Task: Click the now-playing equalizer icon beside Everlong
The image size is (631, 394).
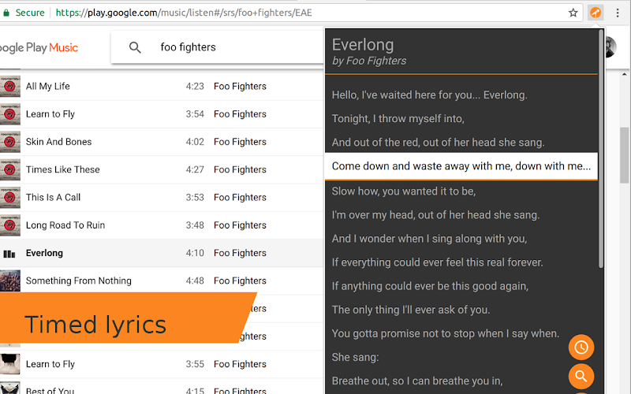Action: click(x=9, y=254)
